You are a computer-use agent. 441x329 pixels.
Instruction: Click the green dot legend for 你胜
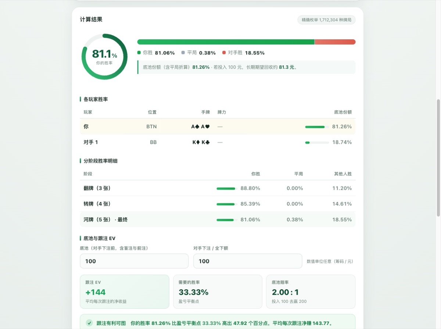click(139, 53)
